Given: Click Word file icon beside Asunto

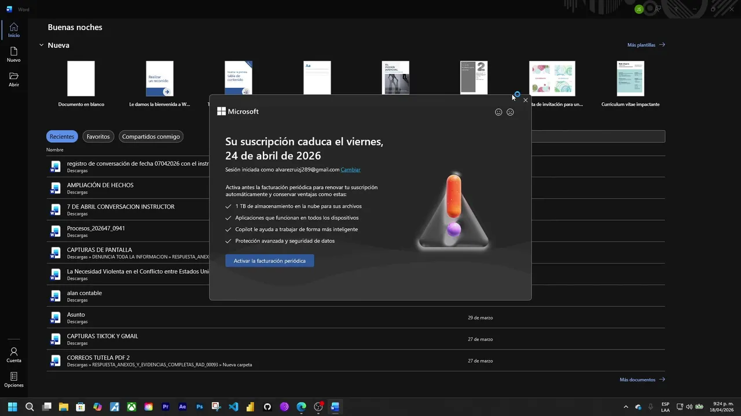Looking at the screenshot, I should [x=56, y=317].
